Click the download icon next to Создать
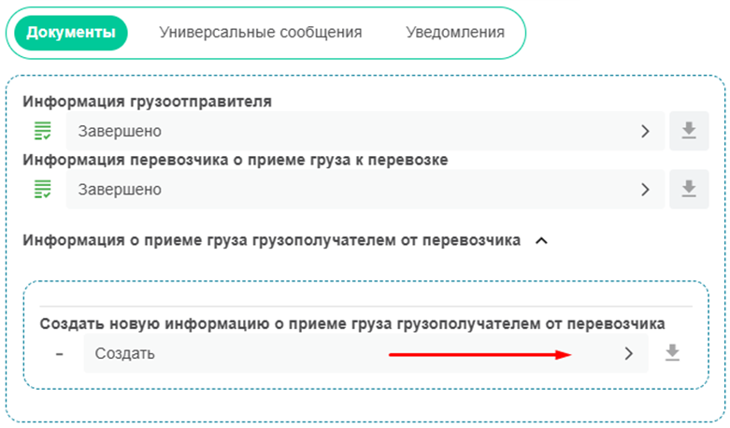730x428 pixels. tap(671, 352)
